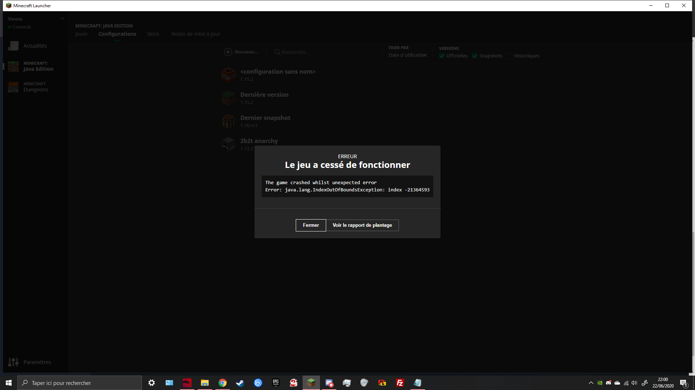Select the Dernière version entry

click(x=380, y=98)
